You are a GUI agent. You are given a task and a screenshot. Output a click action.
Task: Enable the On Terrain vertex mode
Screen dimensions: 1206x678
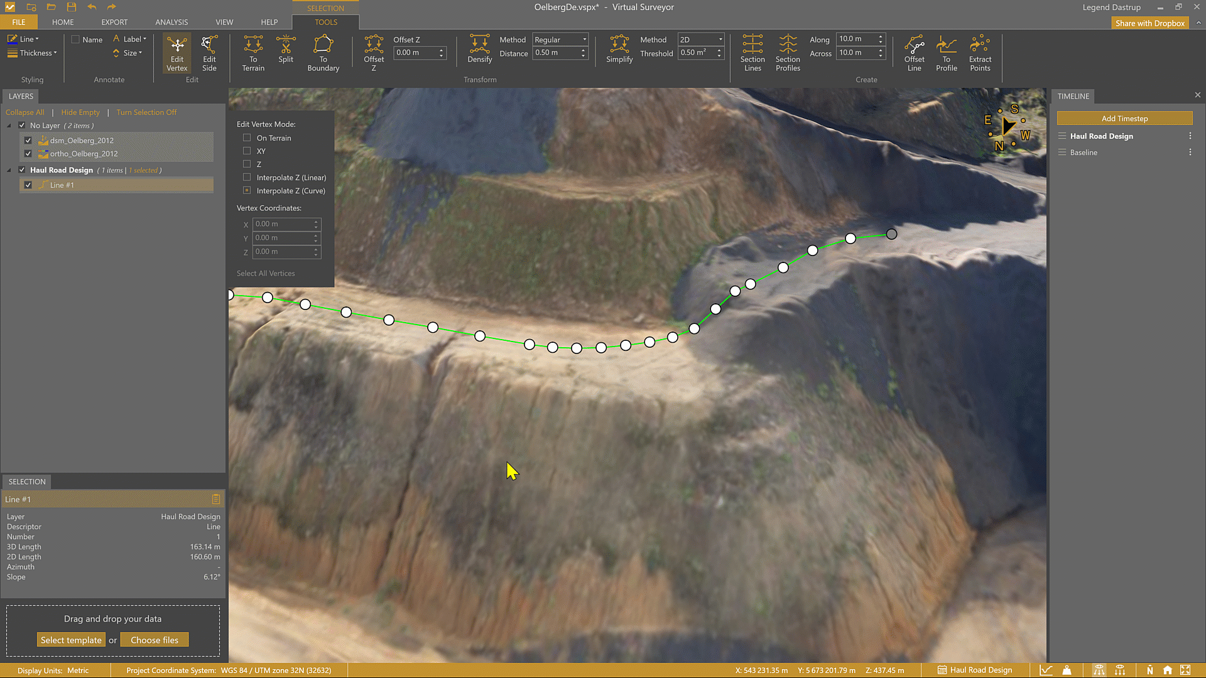pyautogui.click(x=247, y=137)
